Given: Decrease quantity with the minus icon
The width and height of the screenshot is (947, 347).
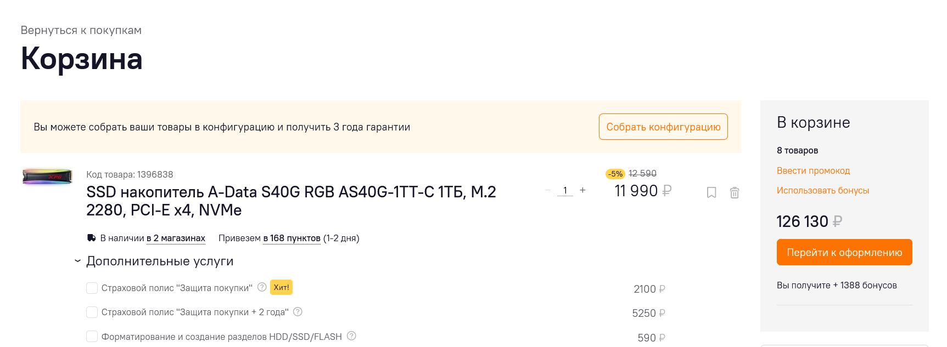Looking at the screenshot, I should [548, 190].
